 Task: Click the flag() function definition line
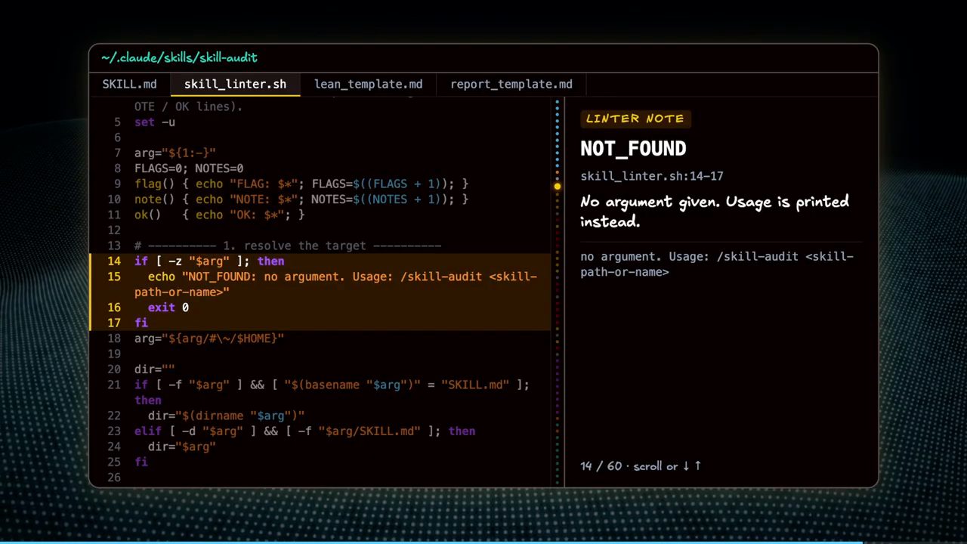[301, 184]
